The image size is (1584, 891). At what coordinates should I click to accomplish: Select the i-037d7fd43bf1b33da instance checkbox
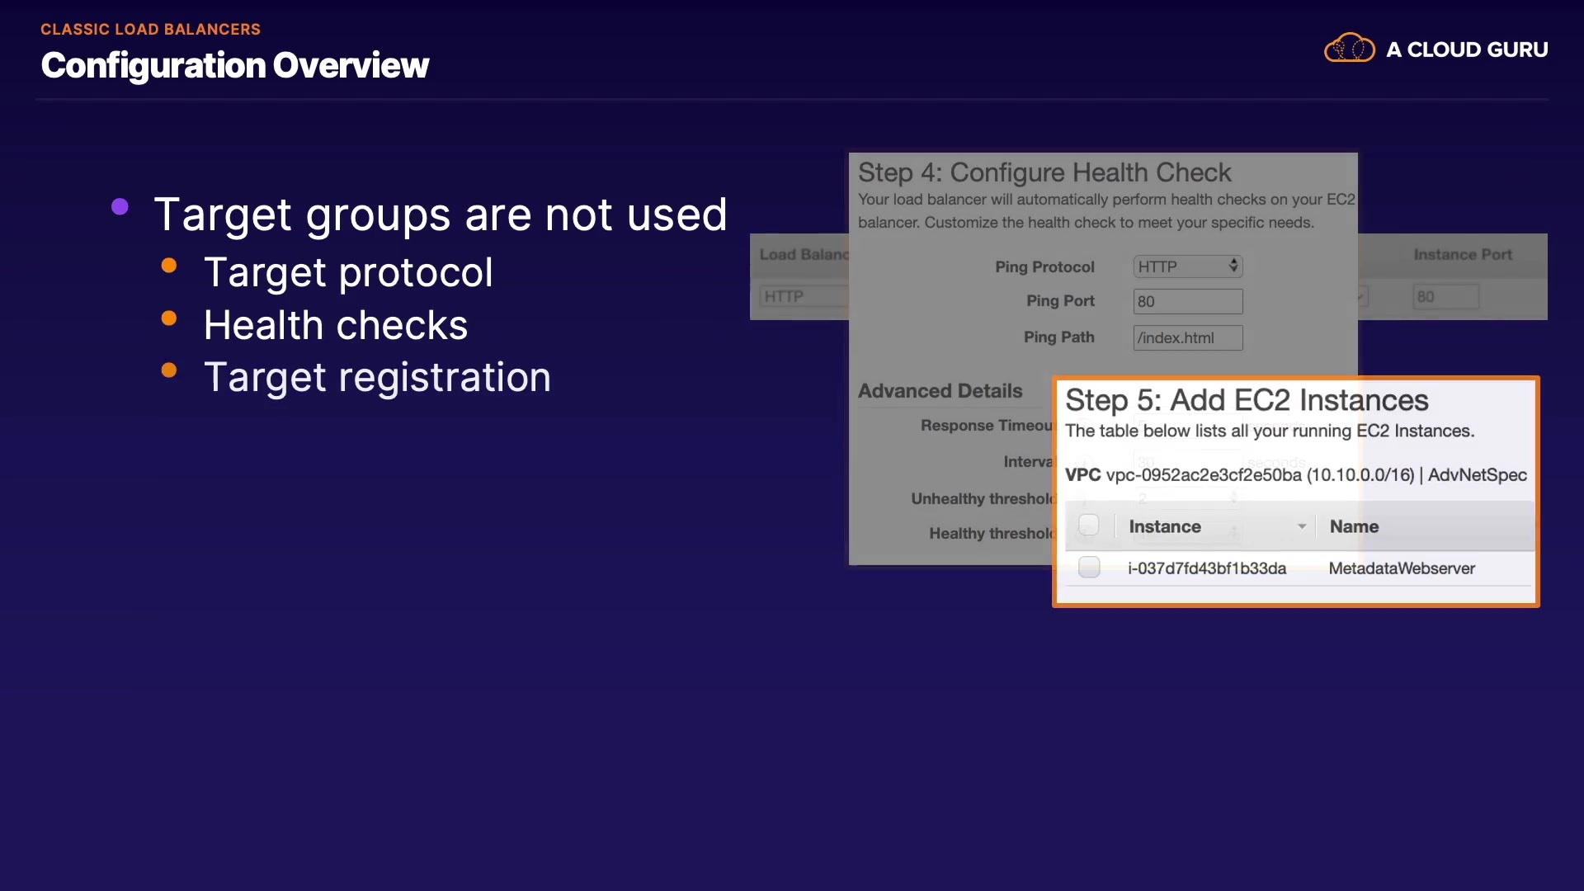pos(1089,568)
